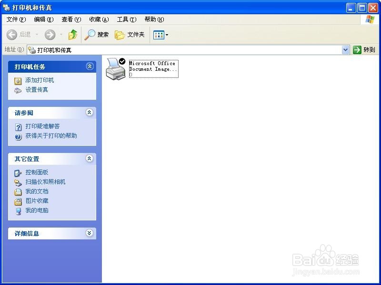This screenshot has width=381, height=285.
Task: Collapse the Other Places (其它位置) panel
Action: tap(89, 159)
